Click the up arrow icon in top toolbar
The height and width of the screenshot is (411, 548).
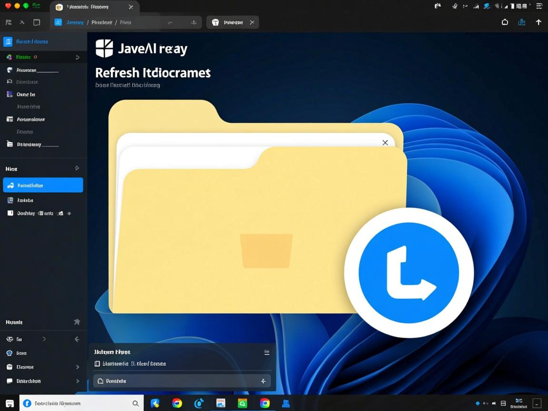[538, 22]
